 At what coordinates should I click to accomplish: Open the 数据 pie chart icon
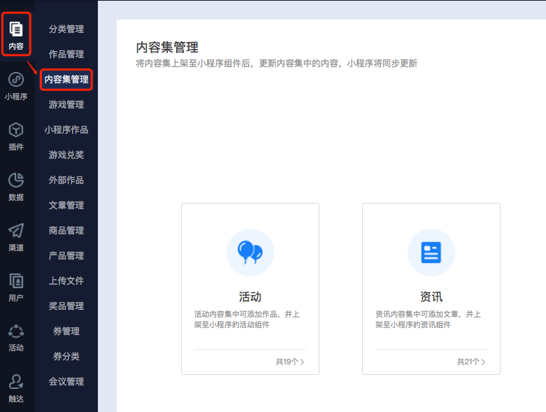[x=16, y=180]
